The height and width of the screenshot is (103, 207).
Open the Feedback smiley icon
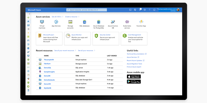point(154,10)
